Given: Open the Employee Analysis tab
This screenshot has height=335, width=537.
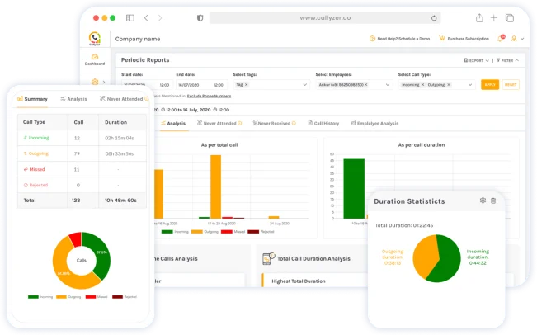Looking at the screenshot, I should point(374,123).
